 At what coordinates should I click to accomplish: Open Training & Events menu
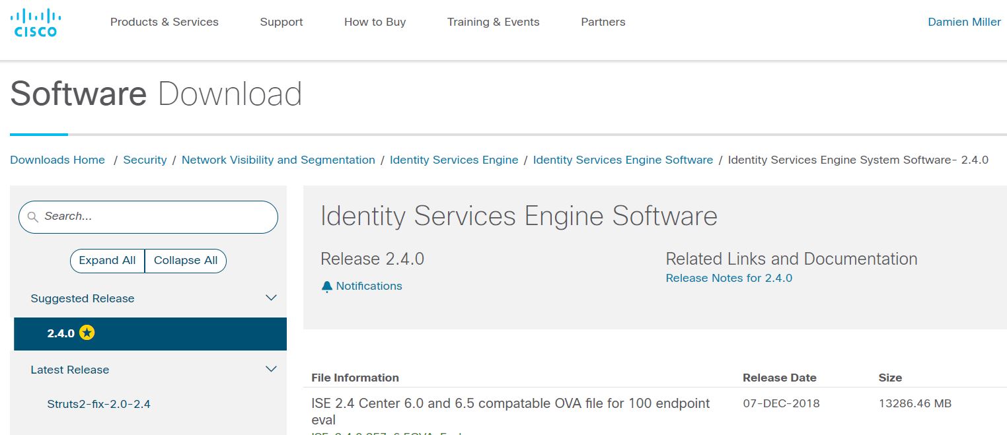click(494, 22)
